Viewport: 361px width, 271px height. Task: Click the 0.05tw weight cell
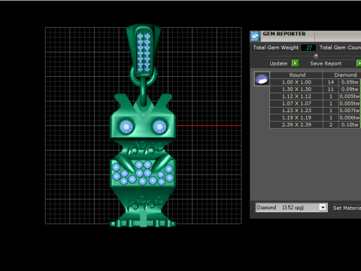point(350,82)
